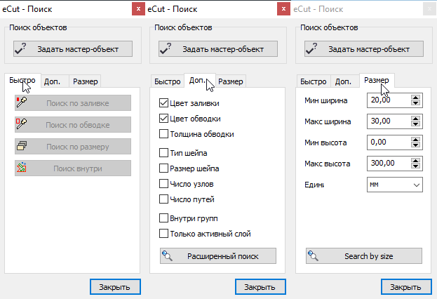The width and height of the screenshot is (437, 299).
Task: Select Доп. tab in middle window
Action: tap(200, 80)
